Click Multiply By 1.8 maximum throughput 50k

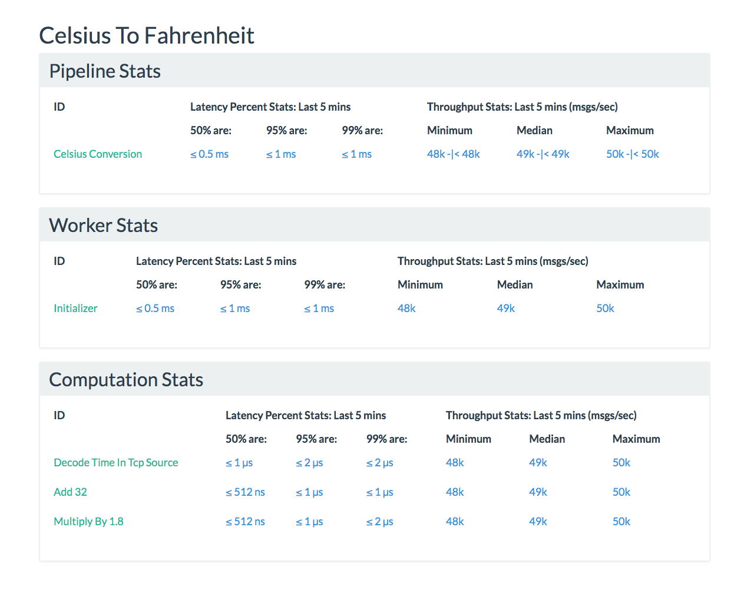(621, 522)
